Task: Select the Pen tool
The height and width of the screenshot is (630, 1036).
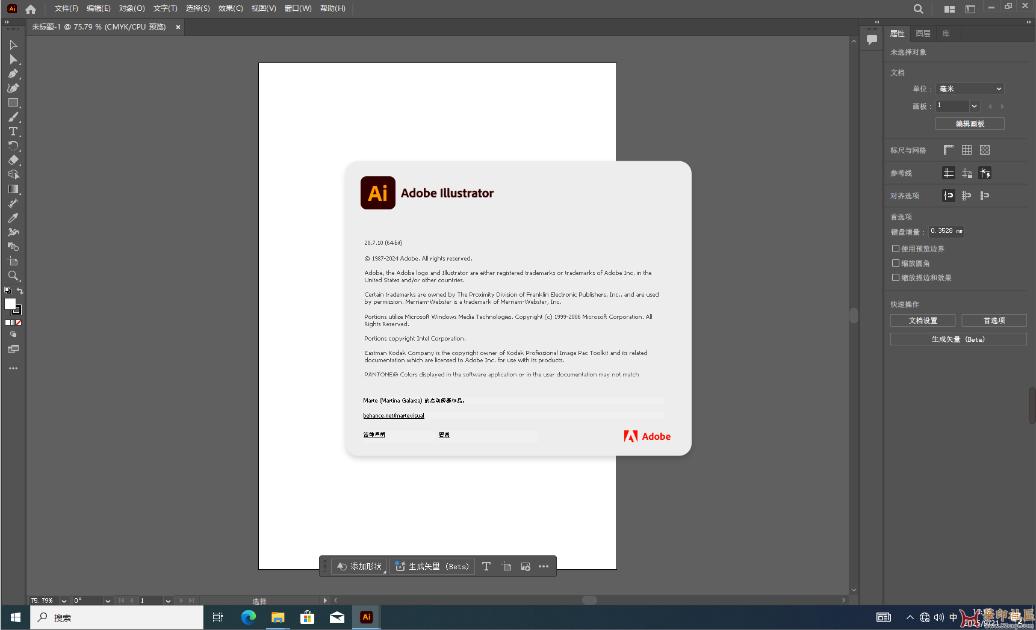Action: [x=13, y=73]
